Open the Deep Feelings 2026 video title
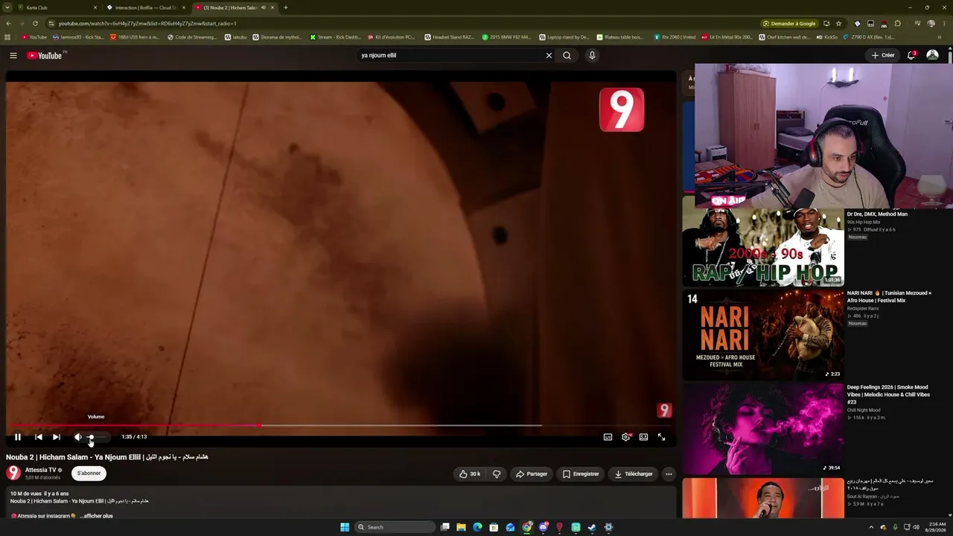 pyautogui.click(x=888, y=395)
